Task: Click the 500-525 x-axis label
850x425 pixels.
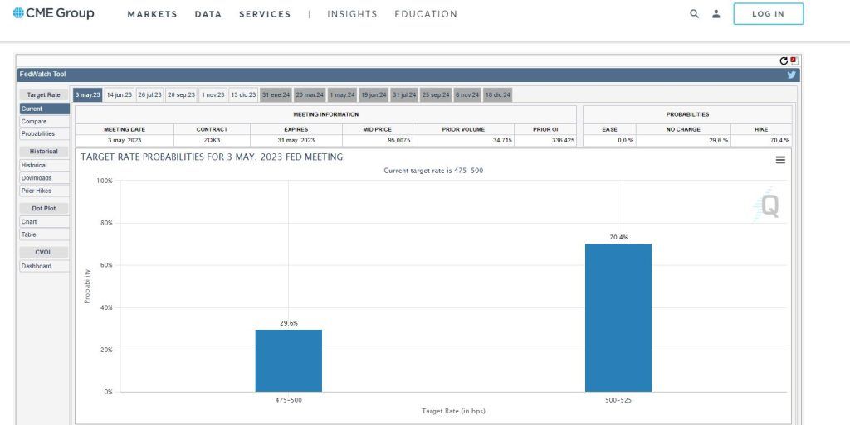Action: (x=618, y=401)
